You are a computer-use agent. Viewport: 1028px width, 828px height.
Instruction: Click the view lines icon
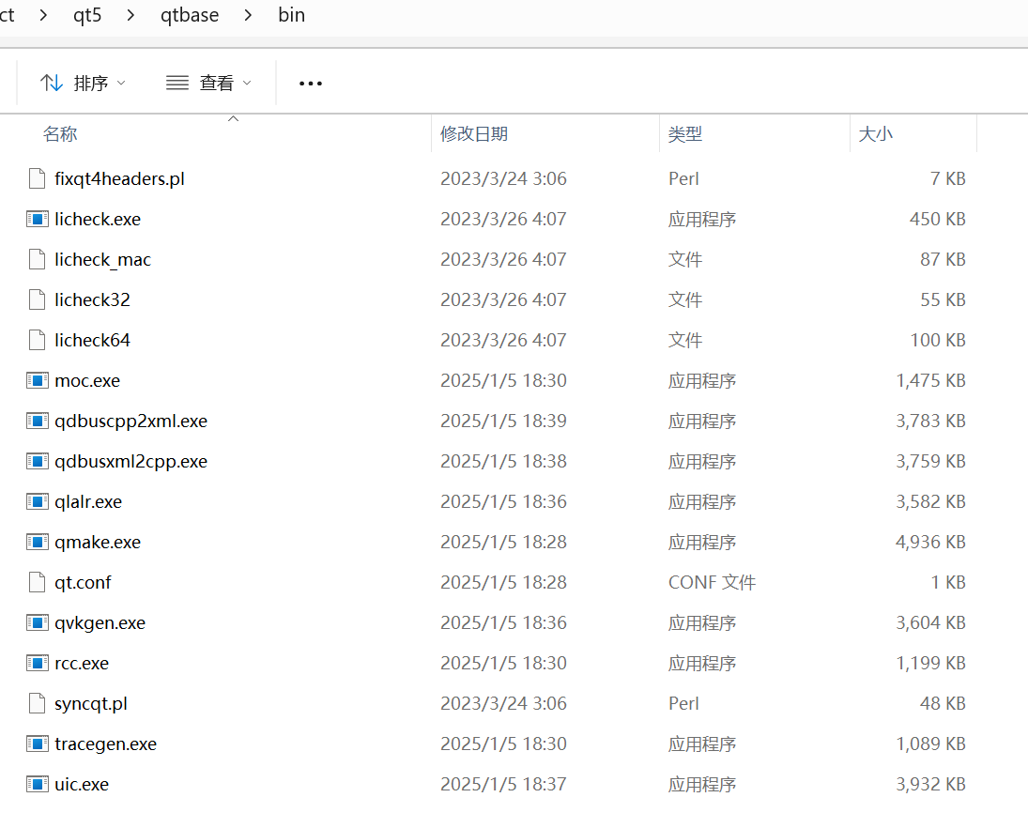pos(177,84)
